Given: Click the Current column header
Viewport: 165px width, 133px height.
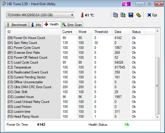Looking at the screenshot, I should [69, 32].
